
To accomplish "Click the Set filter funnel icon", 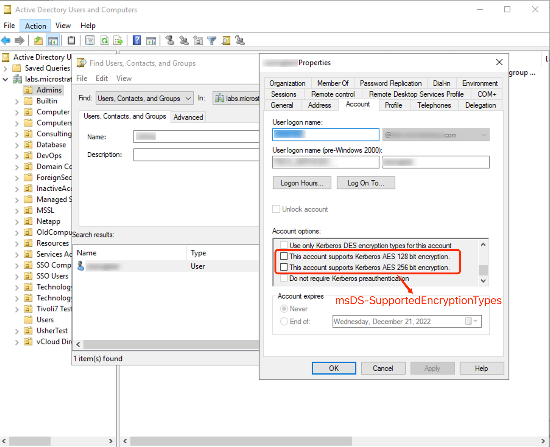I will 212,40.
